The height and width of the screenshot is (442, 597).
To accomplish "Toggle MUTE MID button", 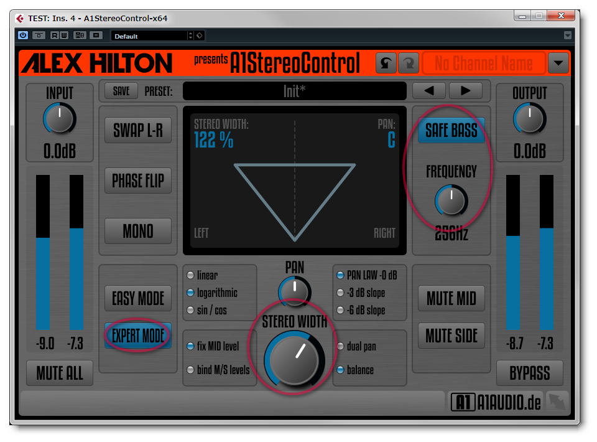I will point(451,298).
